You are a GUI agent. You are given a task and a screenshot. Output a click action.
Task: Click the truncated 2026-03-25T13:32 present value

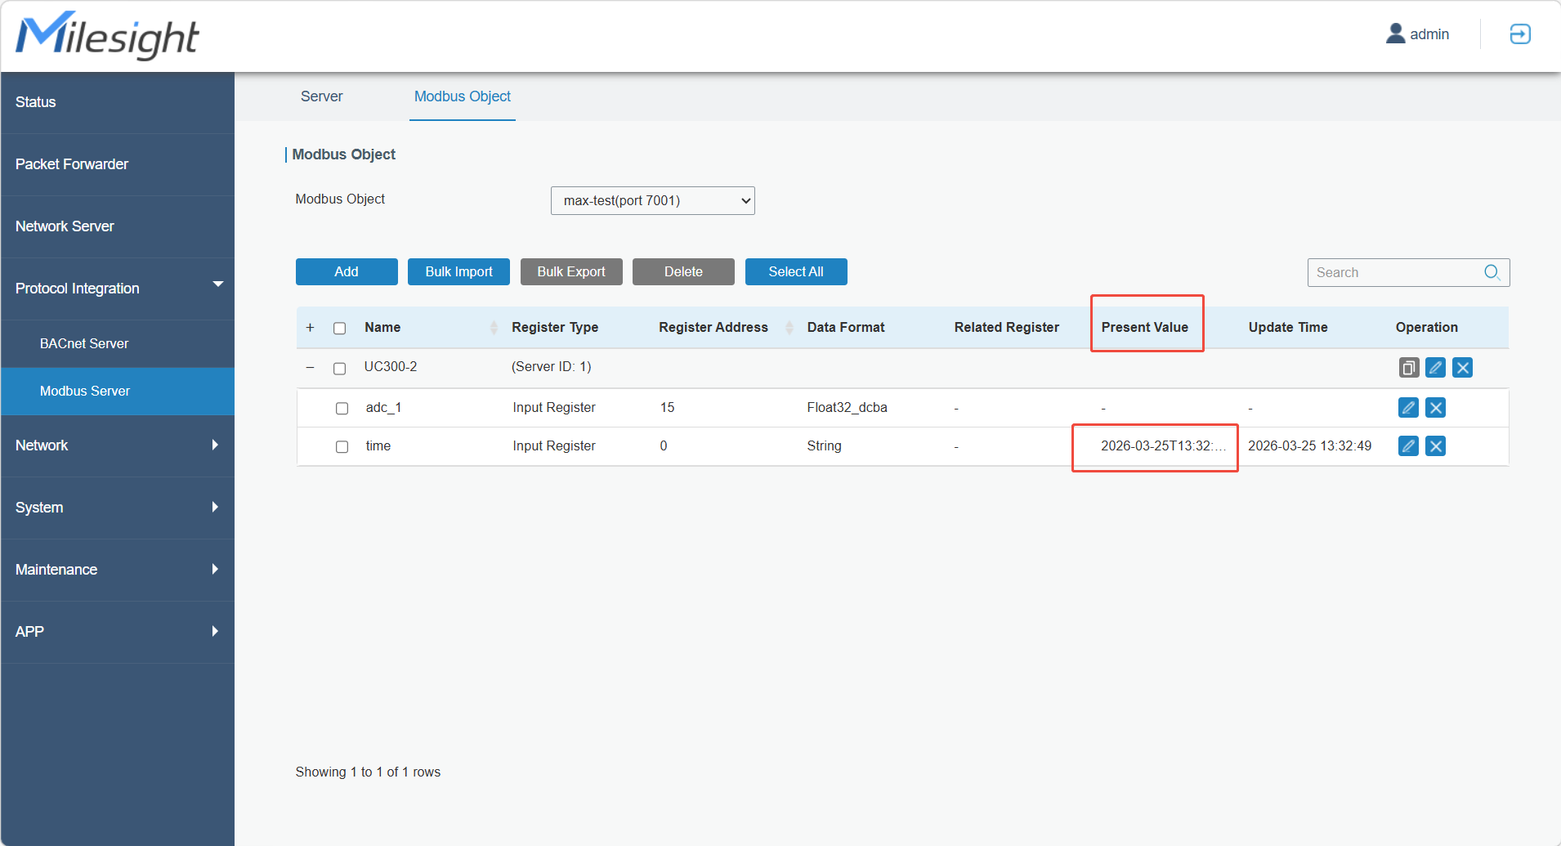click(x=1163, y=446)
